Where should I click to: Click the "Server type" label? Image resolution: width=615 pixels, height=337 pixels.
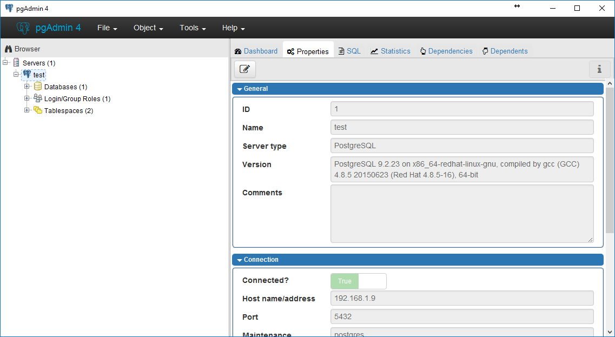[264, 146]
